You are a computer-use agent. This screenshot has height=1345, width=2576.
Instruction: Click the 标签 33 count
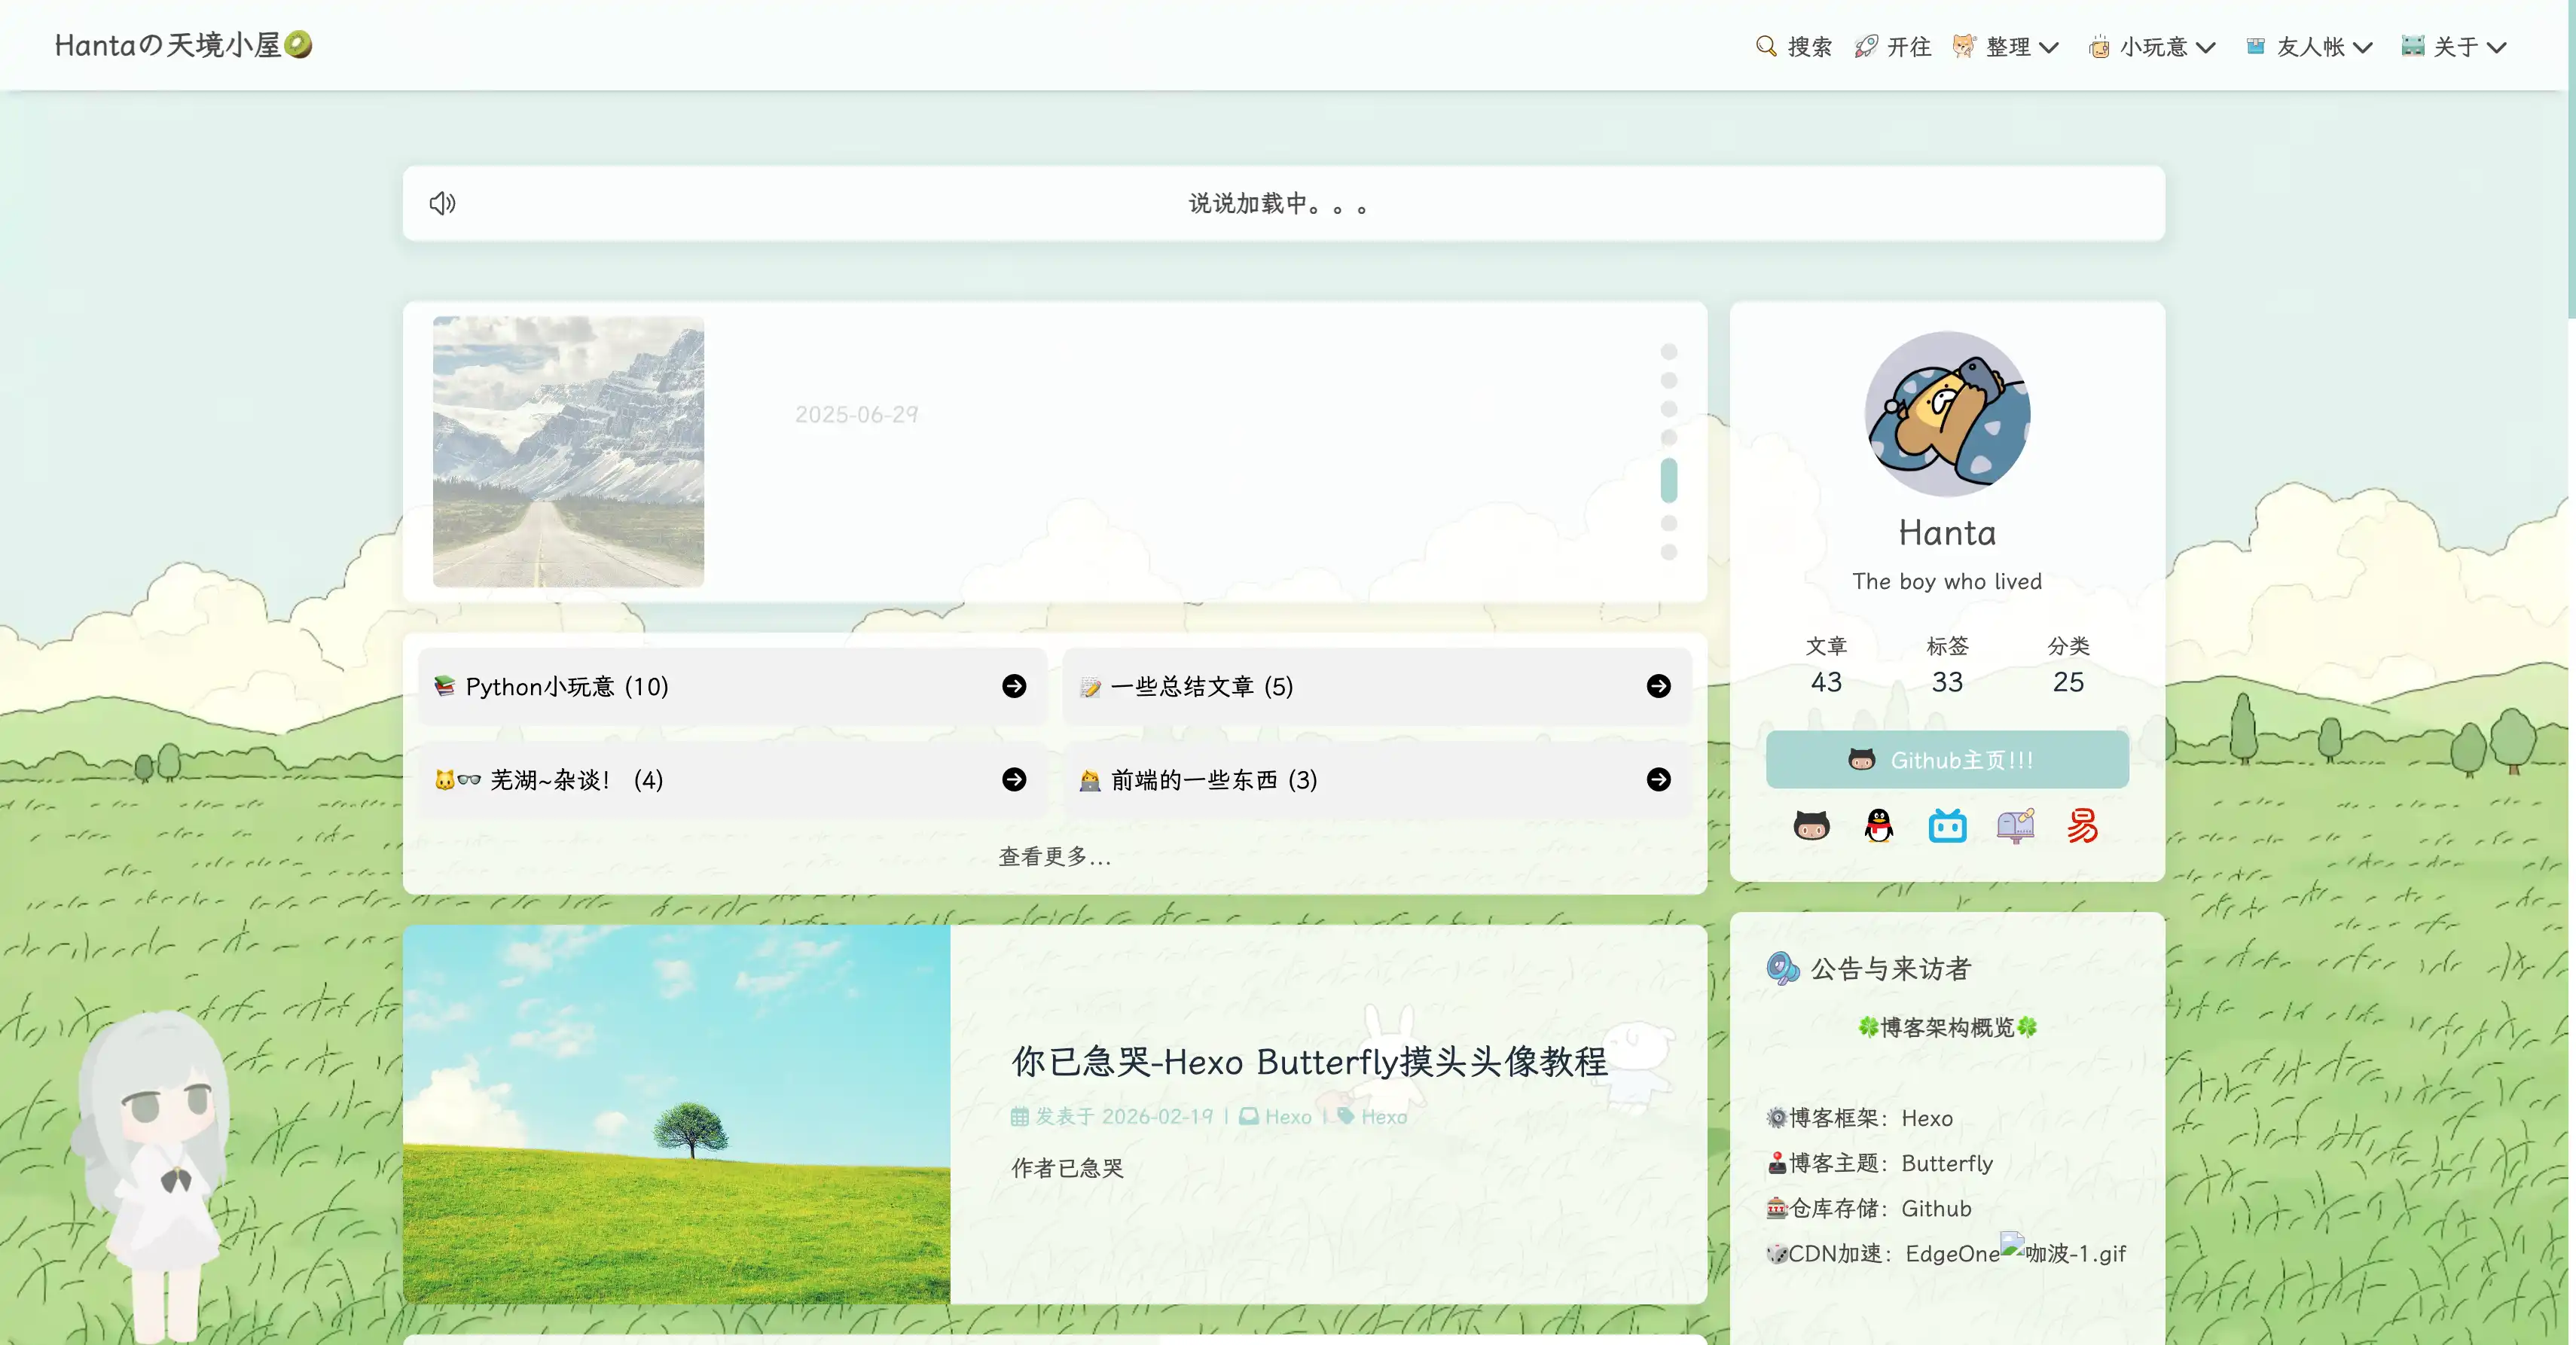(x=1947, y=664)
